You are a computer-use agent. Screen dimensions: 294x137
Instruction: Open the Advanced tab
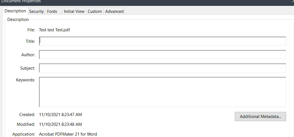pyautogui.click(x=114, y=11)
